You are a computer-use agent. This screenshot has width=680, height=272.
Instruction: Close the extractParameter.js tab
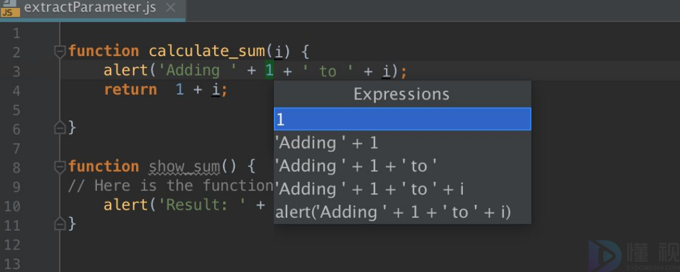point(171,8)
